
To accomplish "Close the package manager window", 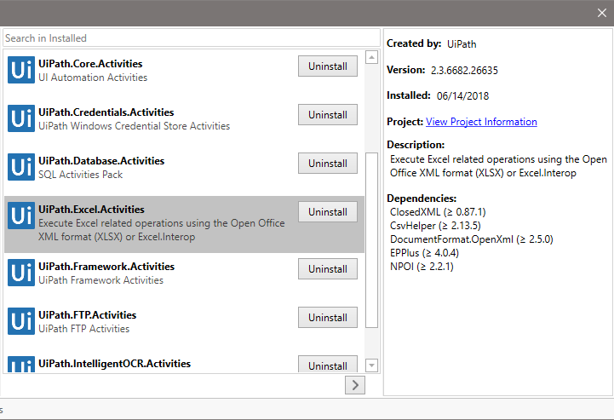I will point(602,13).
